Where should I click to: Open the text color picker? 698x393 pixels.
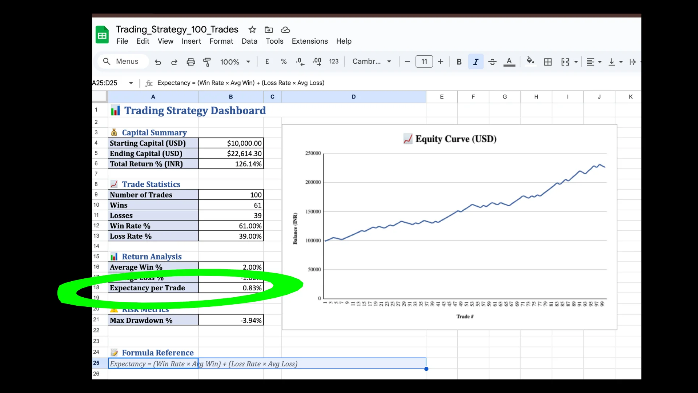pyautogui.click(x=509, y=62)
